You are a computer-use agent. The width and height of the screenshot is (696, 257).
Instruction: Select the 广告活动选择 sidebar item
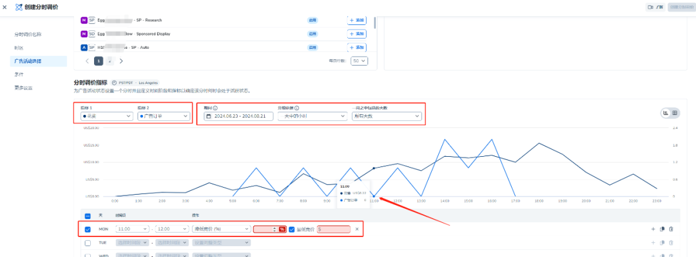pyautogui.click(x=38, y=61)
